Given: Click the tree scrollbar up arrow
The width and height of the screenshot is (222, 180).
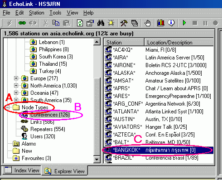Looking at the screenshot, I should coord(97,42).
